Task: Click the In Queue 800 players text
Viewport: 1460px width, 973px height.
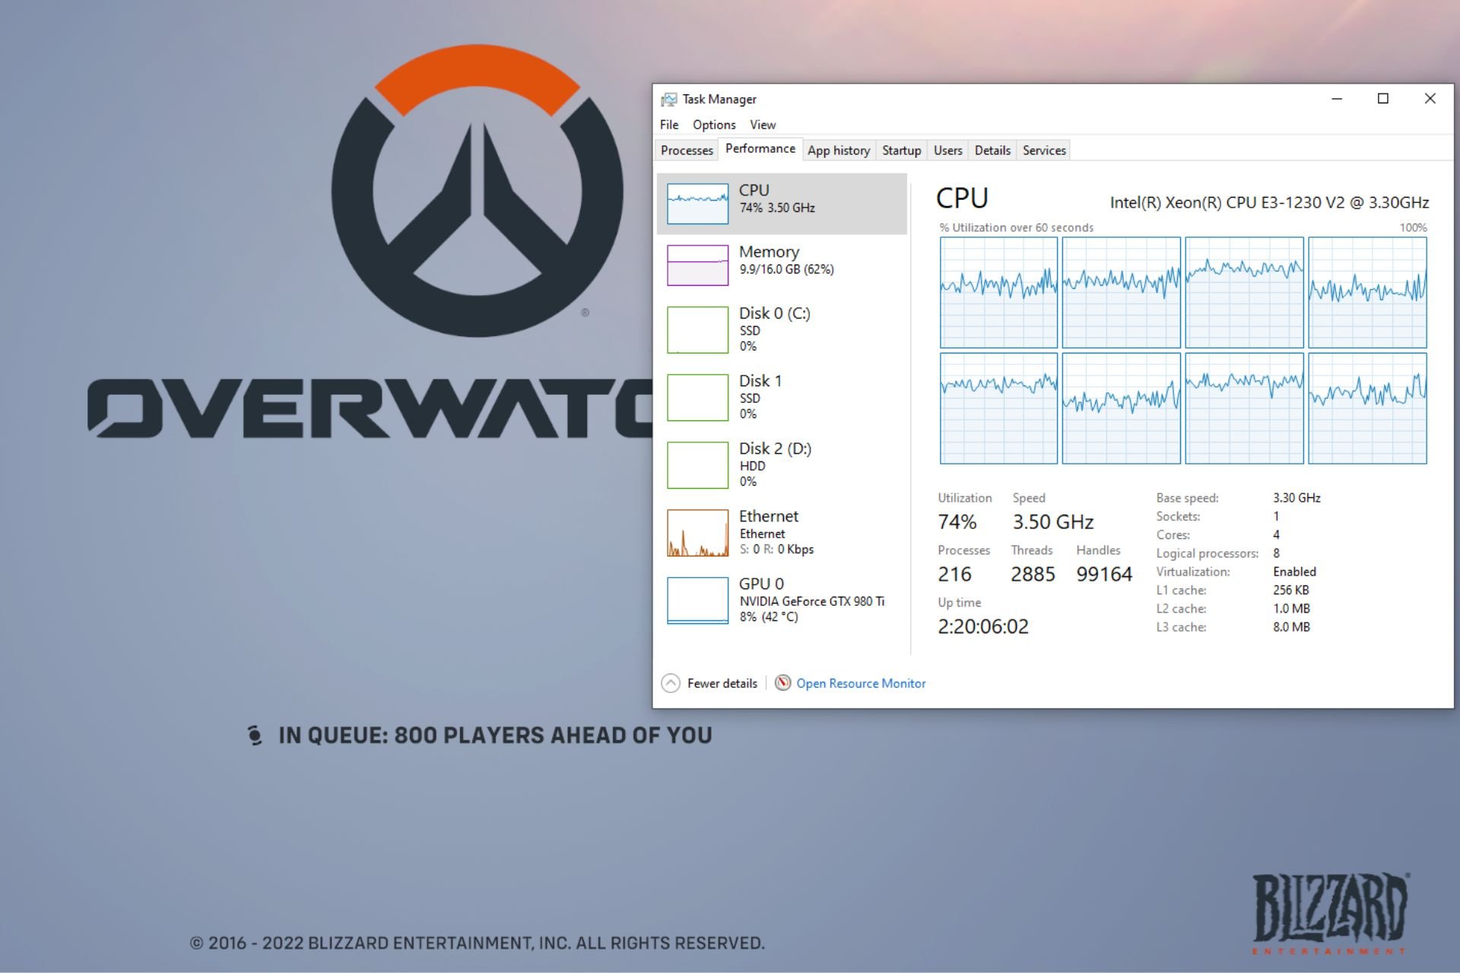Action: [495, 735]
